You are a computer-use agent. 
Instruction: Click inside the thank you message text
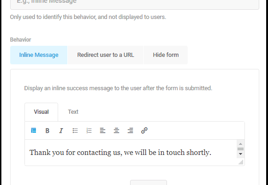click(x=120, y=153)
